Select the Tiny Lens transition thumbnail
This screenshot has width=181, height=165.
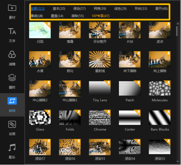[x=100, y=89]
